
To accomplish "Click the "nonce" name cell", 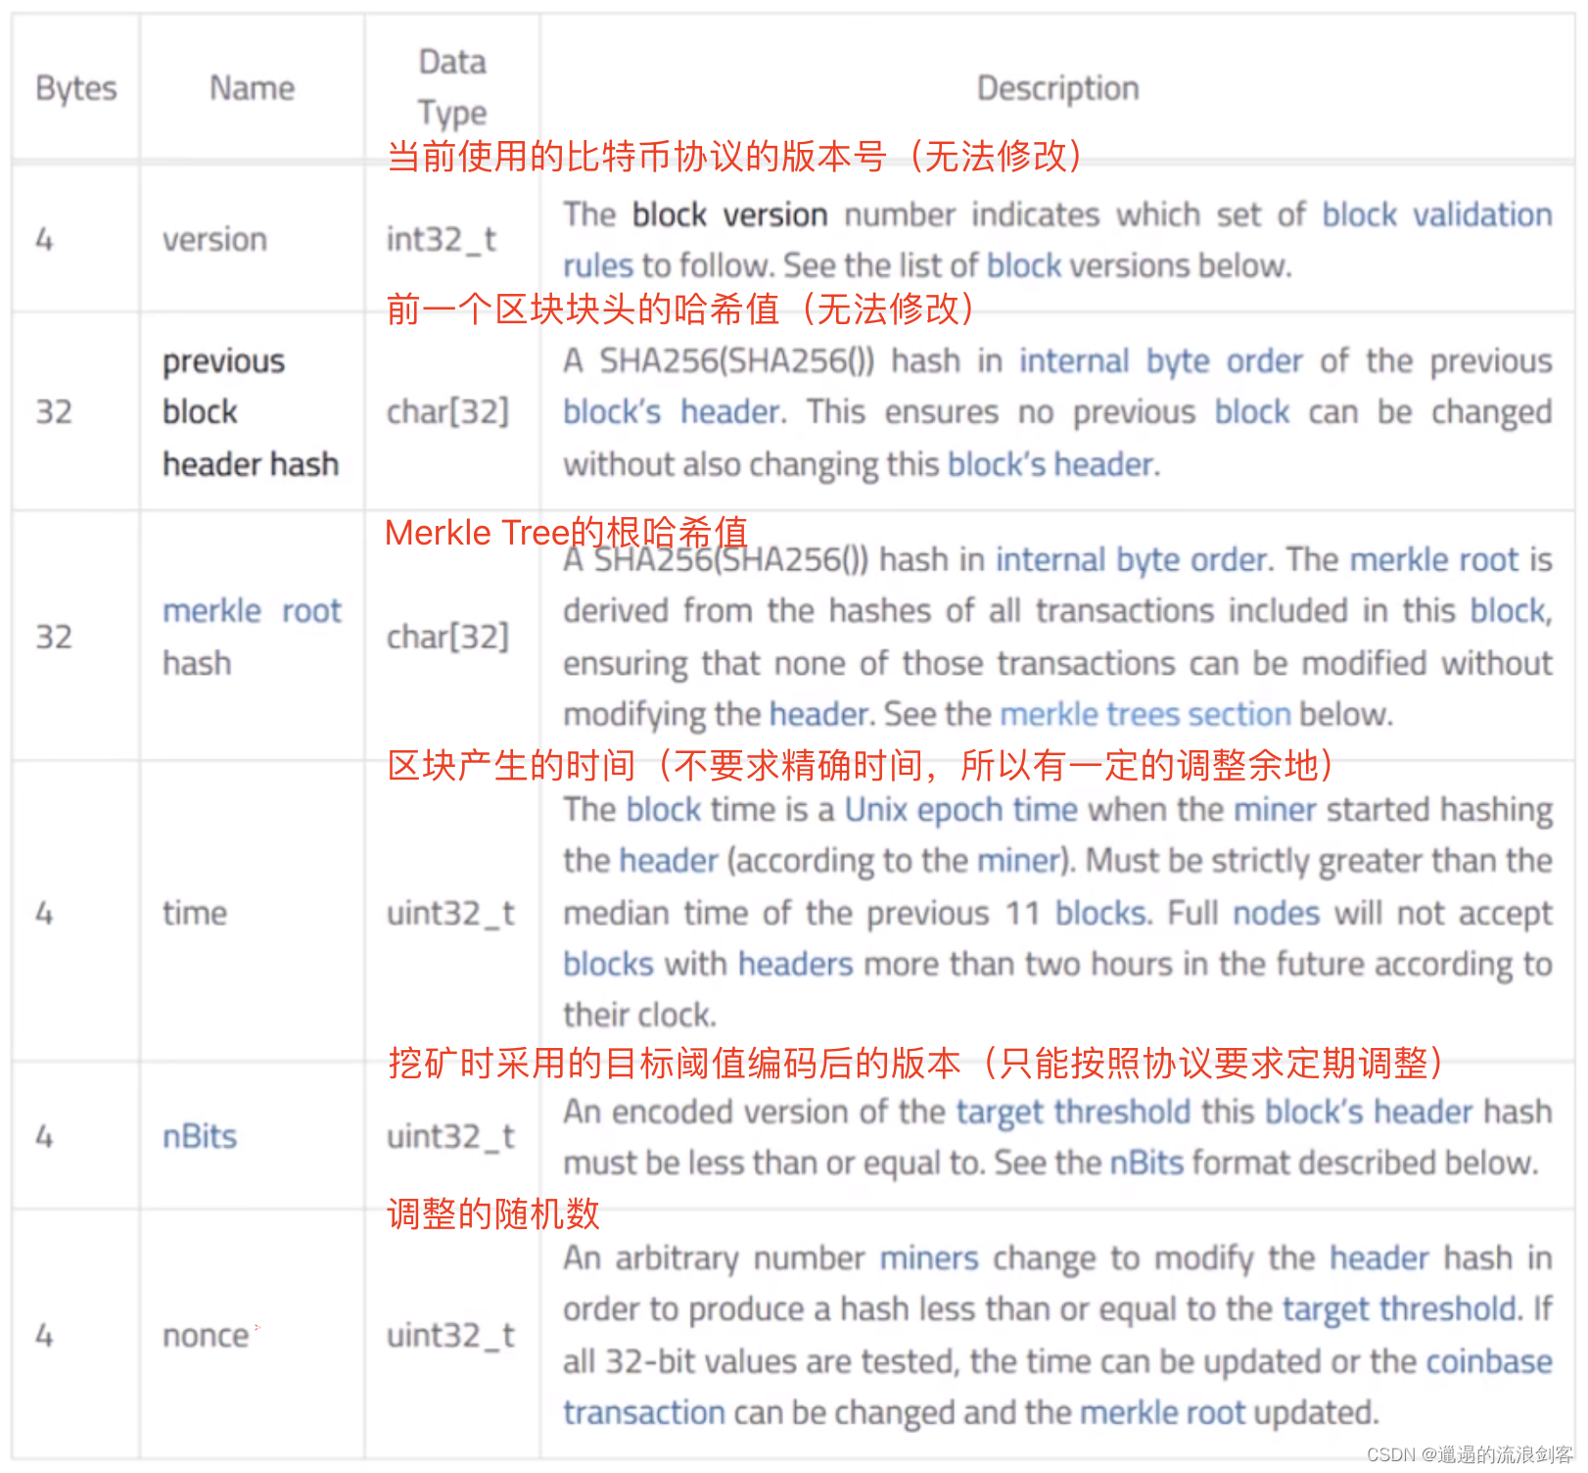I will tap(206, 1336).
